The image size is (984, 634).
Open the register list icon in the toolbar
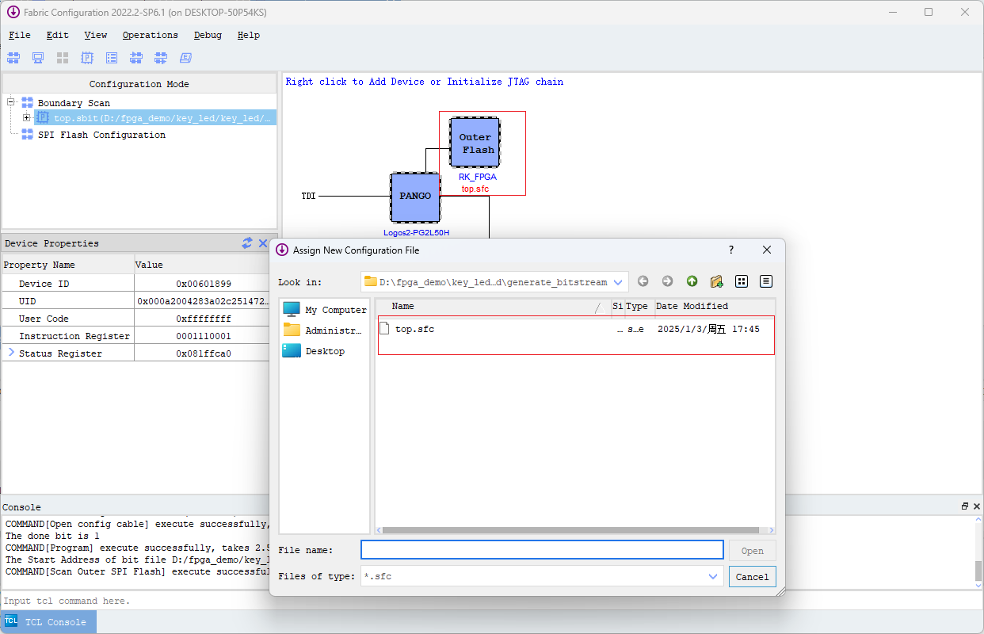[x=112, y=57]
